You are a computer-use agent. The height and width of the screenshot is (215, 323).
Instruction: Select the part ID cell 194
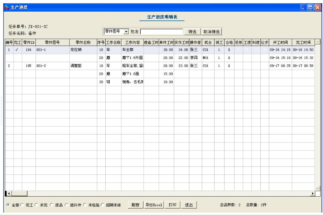point(29,50)
